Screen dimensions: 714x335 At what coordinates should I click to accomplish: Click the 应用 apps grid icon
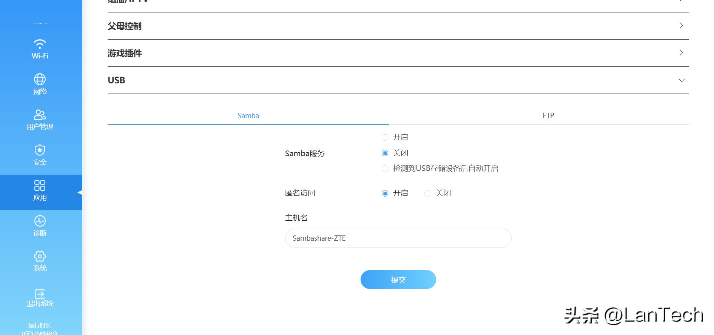click(x=40, y=186)
